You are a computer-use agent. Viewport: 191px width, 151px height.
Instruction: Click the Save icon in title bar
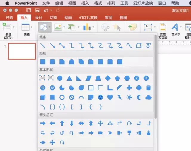(x=37, y=10)
